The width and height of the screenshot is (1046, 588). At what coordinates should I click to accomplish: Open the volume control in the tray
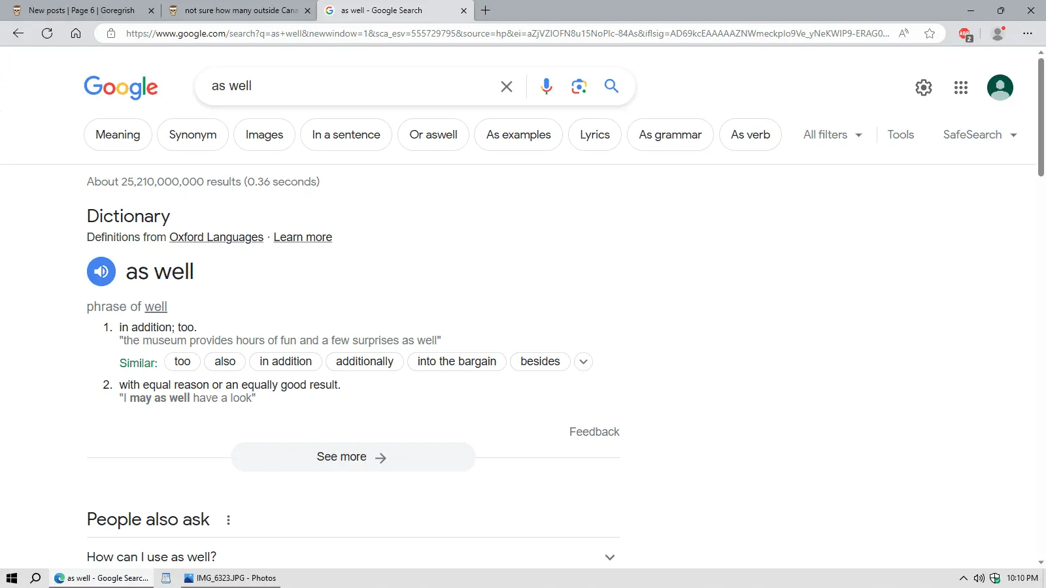tap(979, 578)
